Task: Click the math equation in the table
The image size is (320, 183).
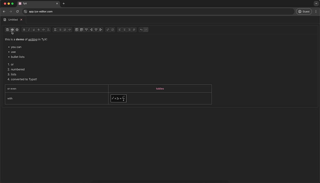Action: click(118, 98)
